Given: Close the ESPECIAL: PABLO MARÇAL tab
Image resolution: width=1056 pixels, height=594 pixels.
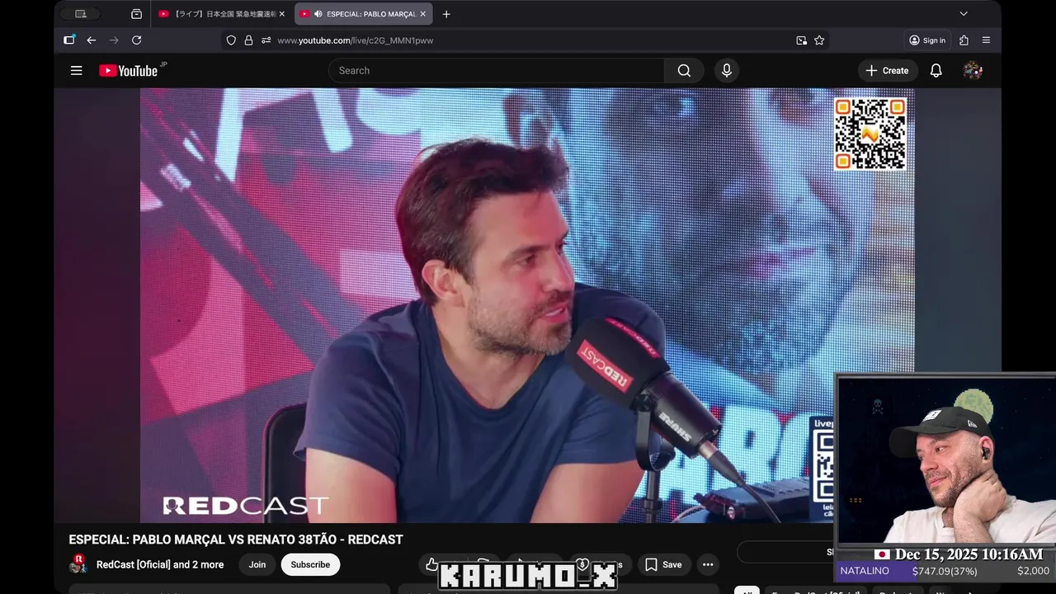Looking at the screenshot, I should tap(423, 14).
